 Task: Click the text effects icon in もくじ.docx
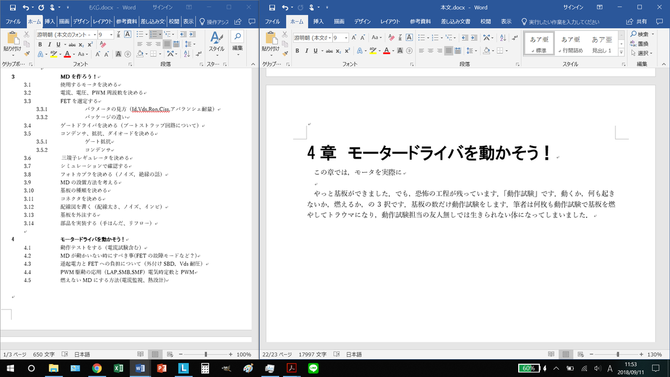[x=40, y=54]
